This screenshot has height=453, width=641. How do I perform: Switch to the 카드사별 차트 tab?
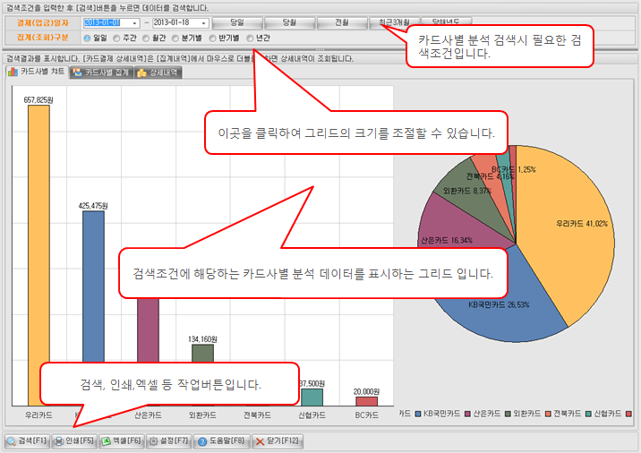coord(37,72)
